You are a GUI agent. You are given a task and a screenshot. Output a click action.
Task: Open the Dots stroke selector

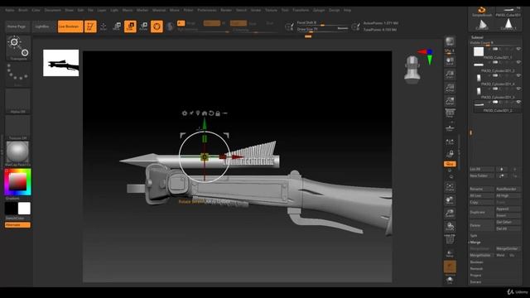(x=18, y=74)
